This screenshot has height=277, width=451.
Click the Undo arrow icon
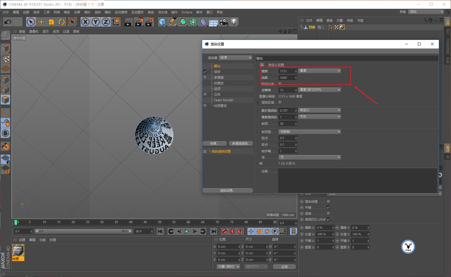coord(8,22)
